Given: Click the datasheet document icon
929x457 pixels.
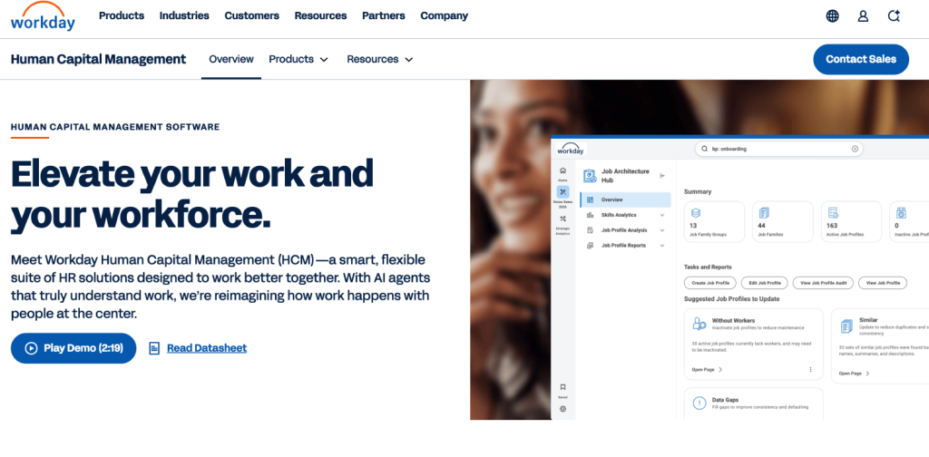Looking at the screenshot, I should 154,348.
